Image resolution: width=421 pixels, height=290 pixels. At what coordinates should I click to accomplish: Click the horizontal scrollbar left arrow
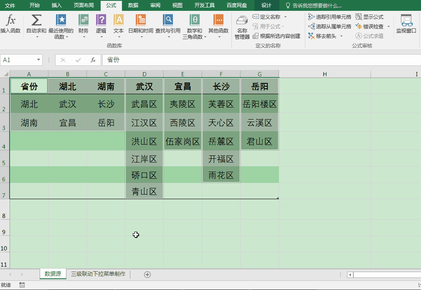pos(350,275)
